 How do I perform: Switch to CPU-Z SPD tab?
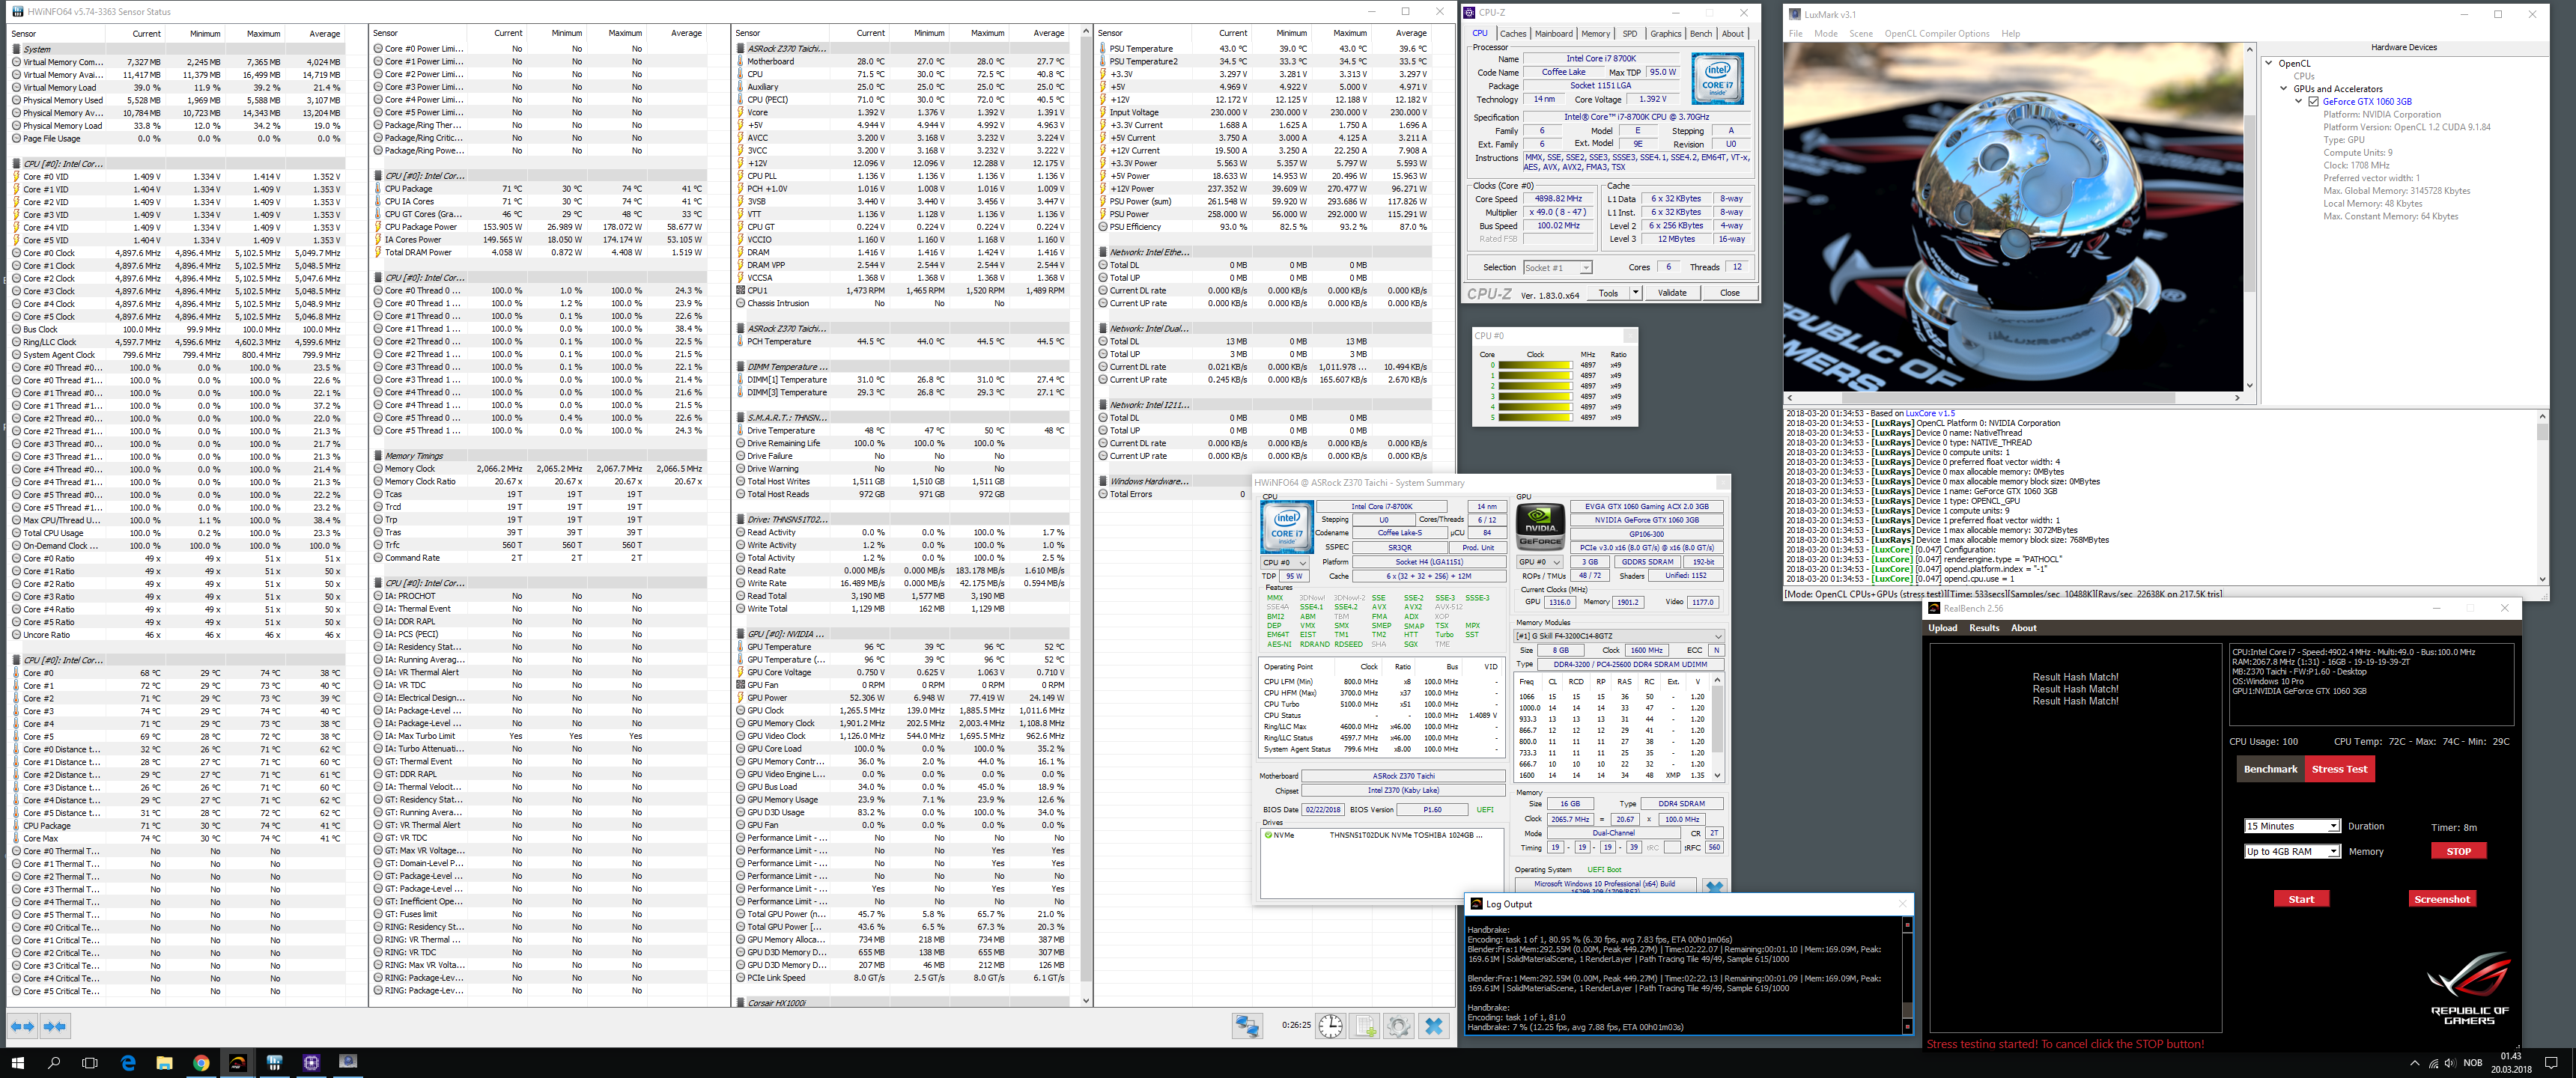coord(1630,33)
